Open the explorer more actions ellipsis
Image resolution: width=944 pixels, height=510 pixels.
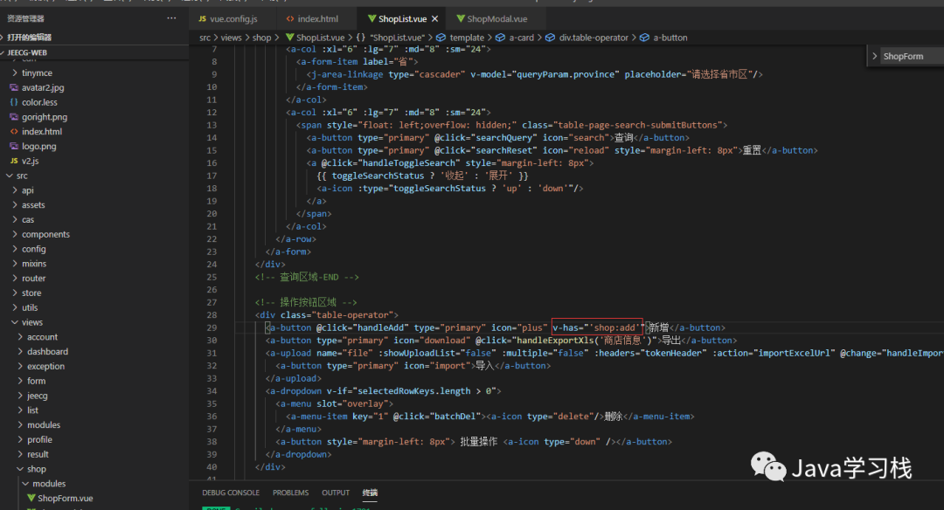(171, 18)
